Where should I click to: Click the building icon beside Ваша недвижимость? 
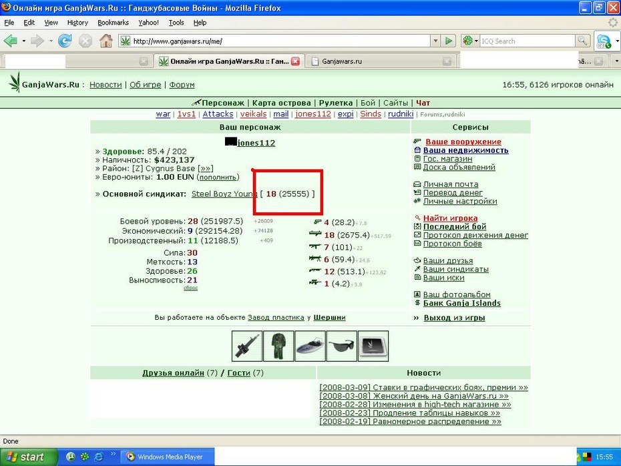(x=417, y=150)
